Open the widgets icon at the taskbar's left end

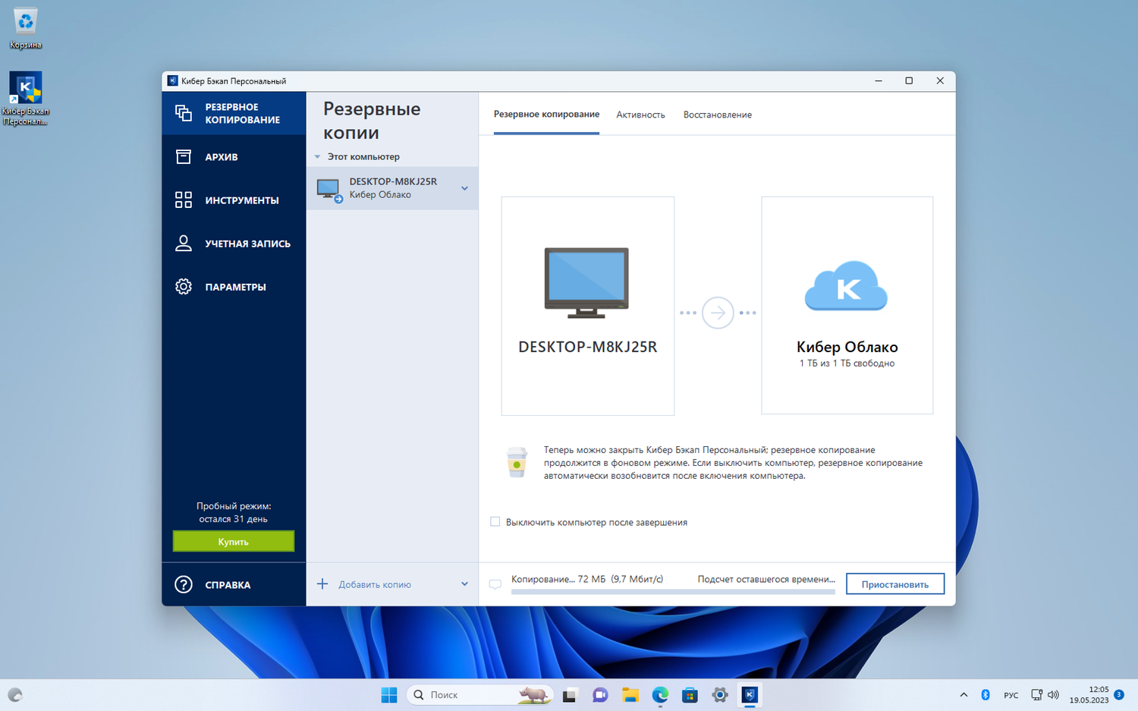tap(15, 695)
